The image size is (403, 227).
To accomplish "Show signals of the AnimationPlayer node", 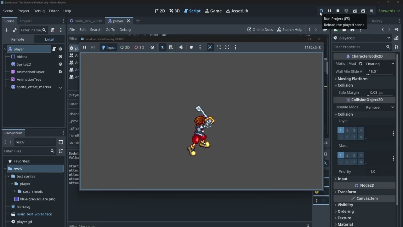I will pos(60,72).
